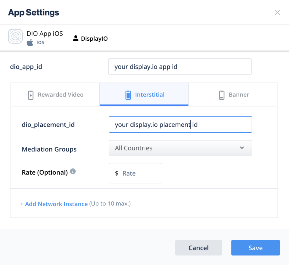Open the Banner tab
289x265 pixels.
coord(233,95)
